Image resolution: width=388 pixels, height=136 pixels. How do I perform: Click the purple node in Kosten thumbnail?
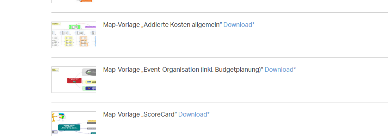pos(90,26)
